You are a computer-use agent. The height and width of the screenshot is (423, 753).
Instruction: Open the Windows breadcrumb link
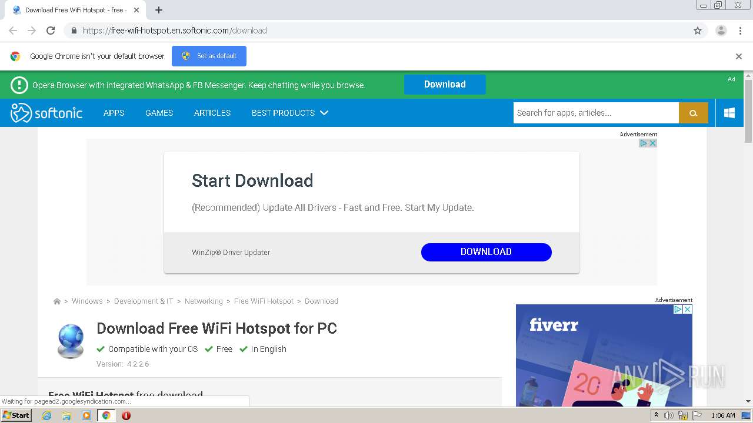click(87, 301)
